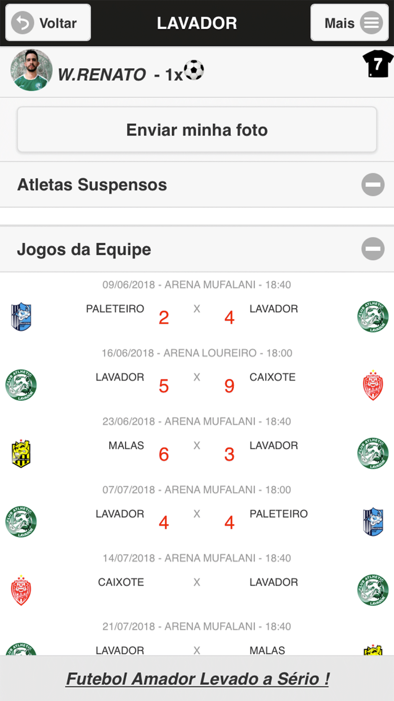The image size is (394, 701).
Task: Open W.RENATO's profile photo
Action: 31,70
